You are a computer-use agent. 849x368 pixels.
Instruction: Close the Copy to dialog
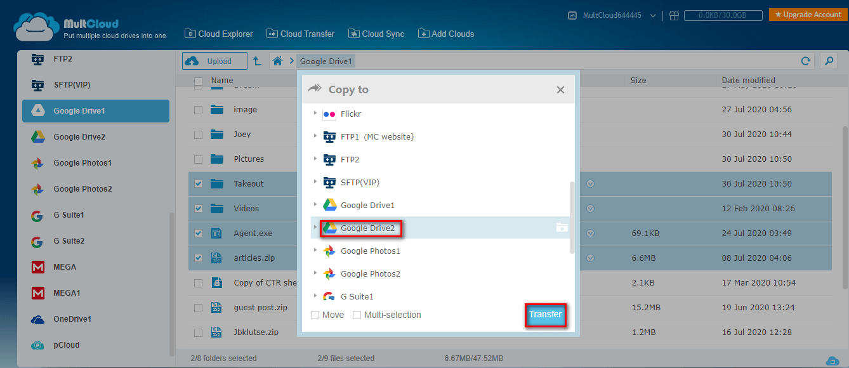click(560, 90)
